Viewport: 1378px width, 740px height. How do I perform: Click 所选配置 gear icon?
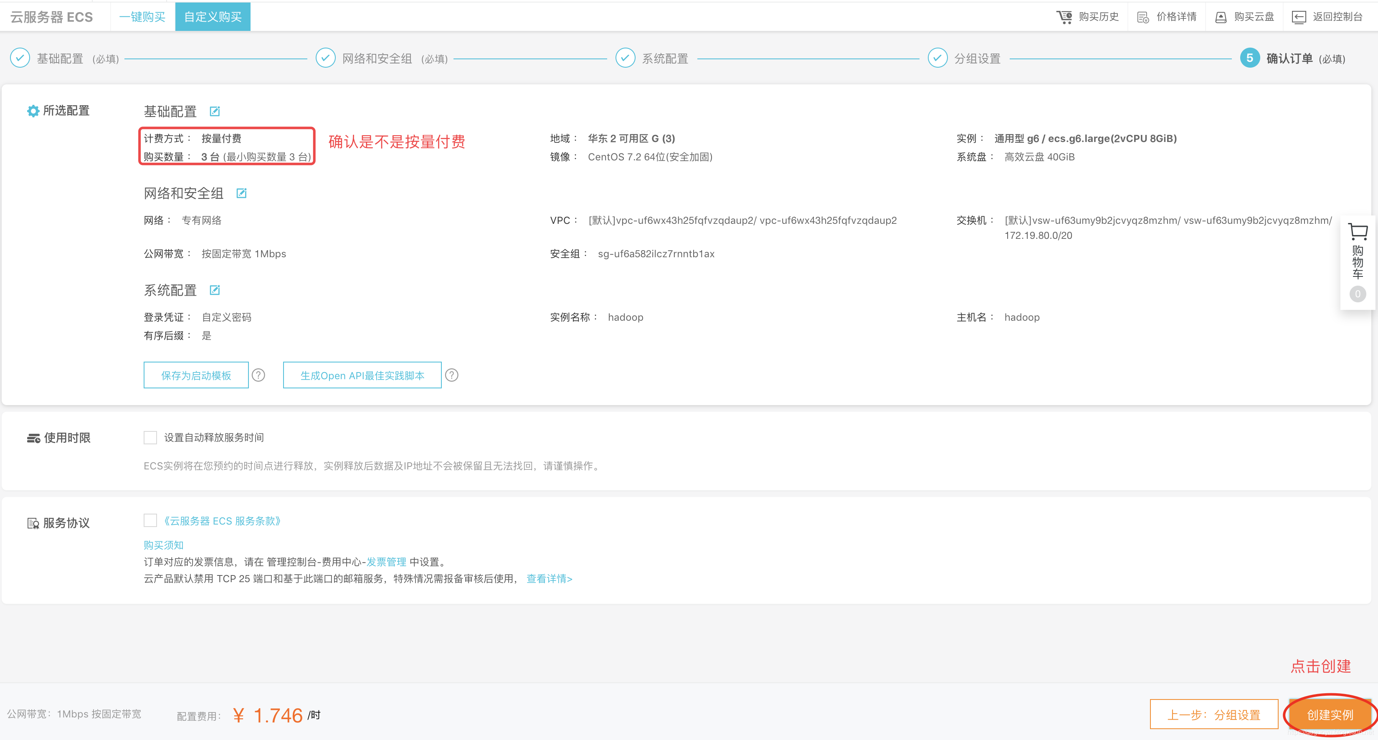pos(33,111)
